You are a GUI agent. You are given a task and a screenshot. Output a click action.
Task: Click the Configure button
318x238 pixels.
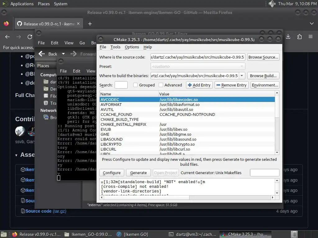tap(111, 173)
